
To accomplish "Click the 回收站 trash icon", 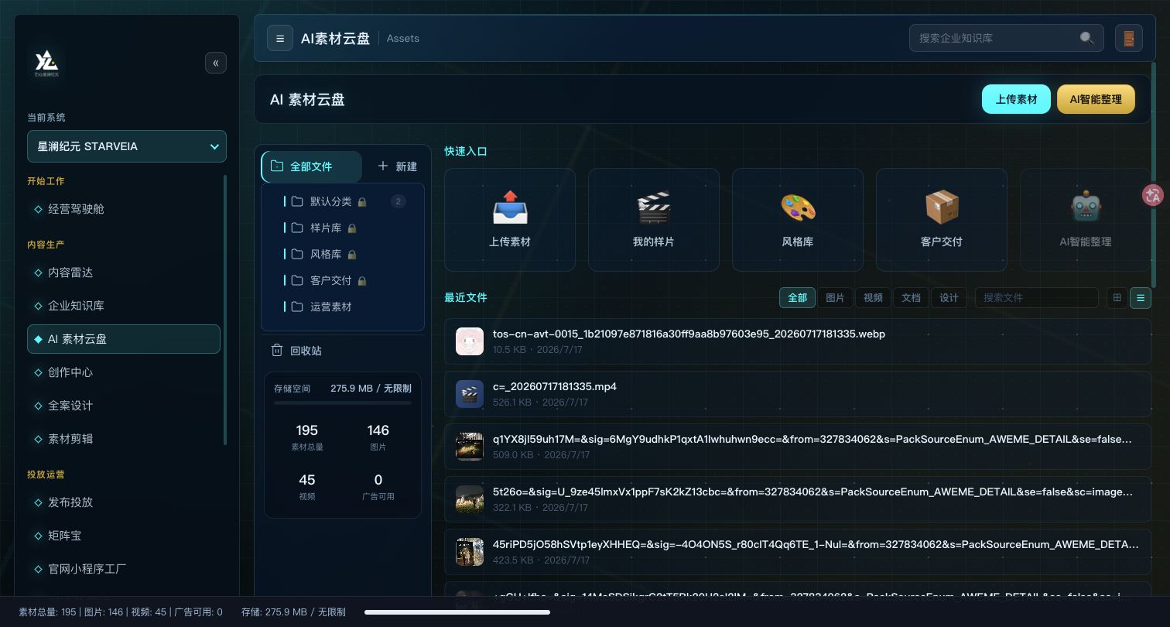I will 277,351.
